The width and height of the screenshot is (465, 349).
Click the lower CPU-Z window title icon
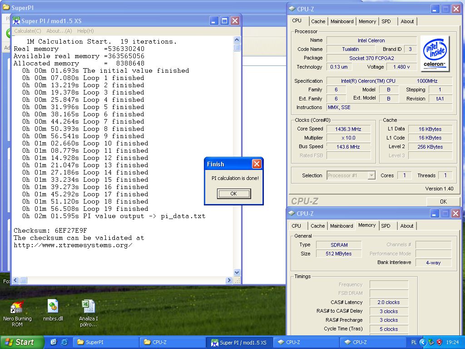tap(292, 214)
